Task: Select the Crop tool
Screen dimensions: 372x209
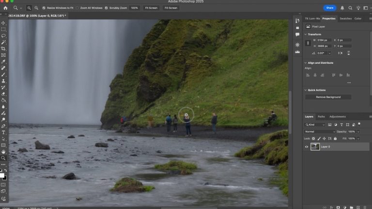Action: click(x=3, y=49)
